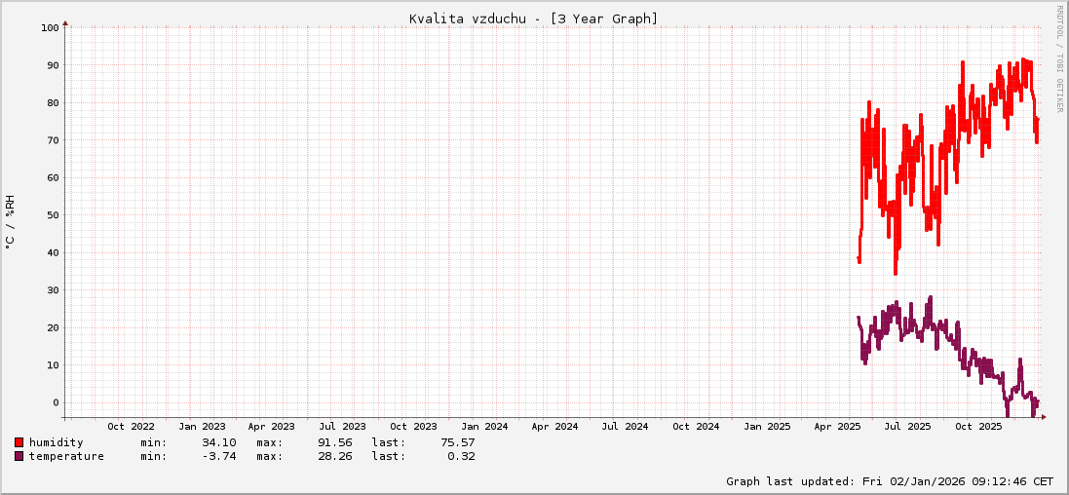
Task: Click the humidity legend label
Action: click(x=57, y=442)
